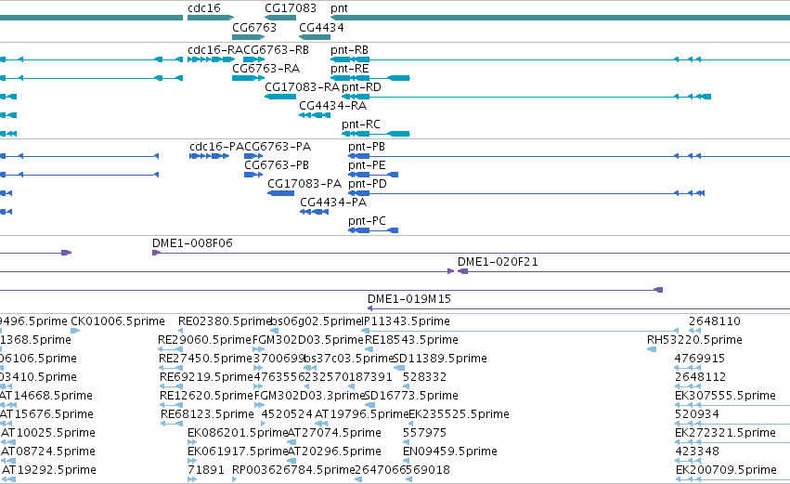Select EST label RE29060.5prime
The width and height of the screenshot is (790, 484).
pyautogui.click(x=204, y=340)
